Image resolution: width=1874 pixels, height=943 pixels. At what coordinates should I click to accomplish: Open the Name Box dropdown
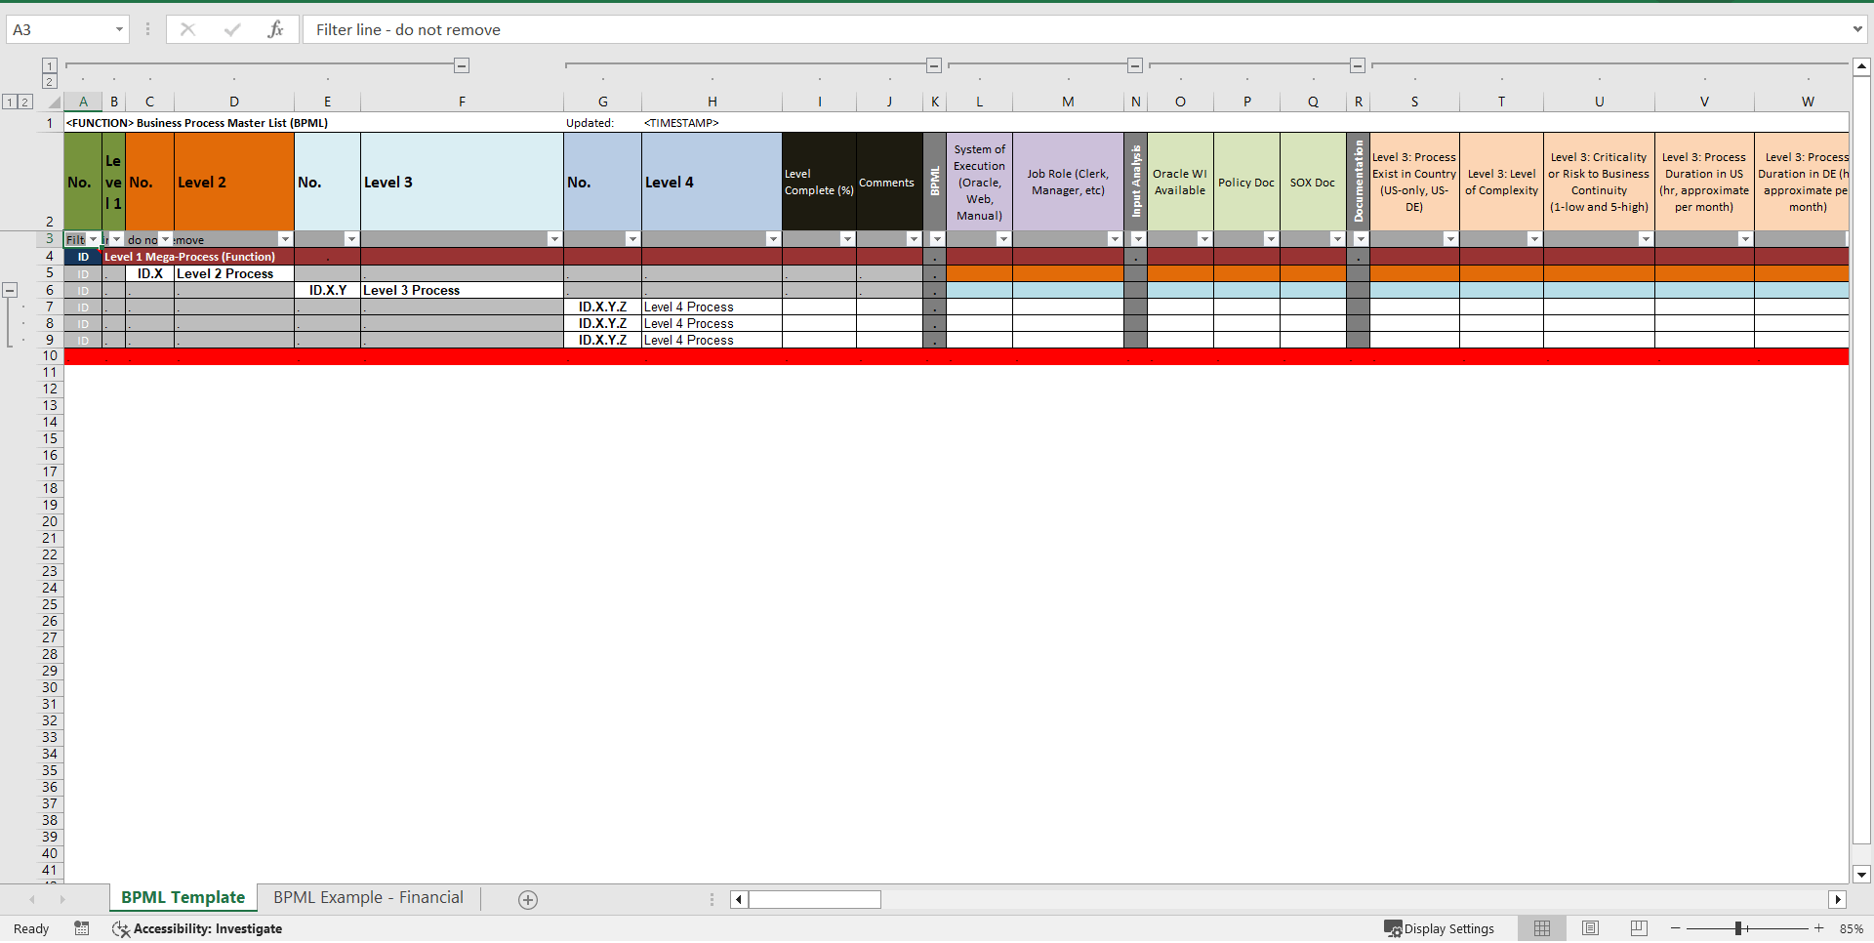pyautogui.click(x=121, y=29)
